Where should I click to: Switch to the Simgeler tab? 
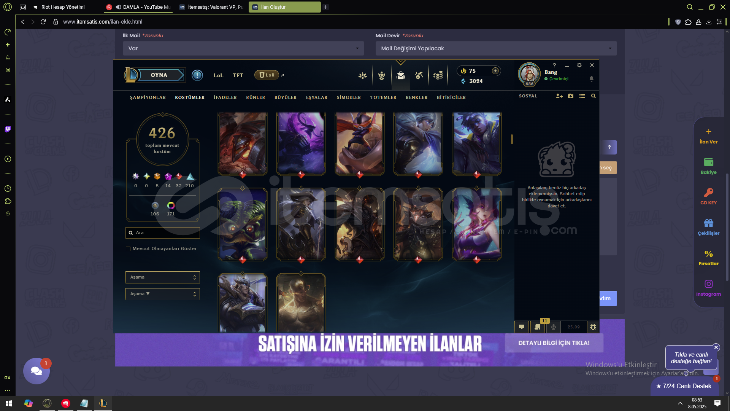(349, 97)
